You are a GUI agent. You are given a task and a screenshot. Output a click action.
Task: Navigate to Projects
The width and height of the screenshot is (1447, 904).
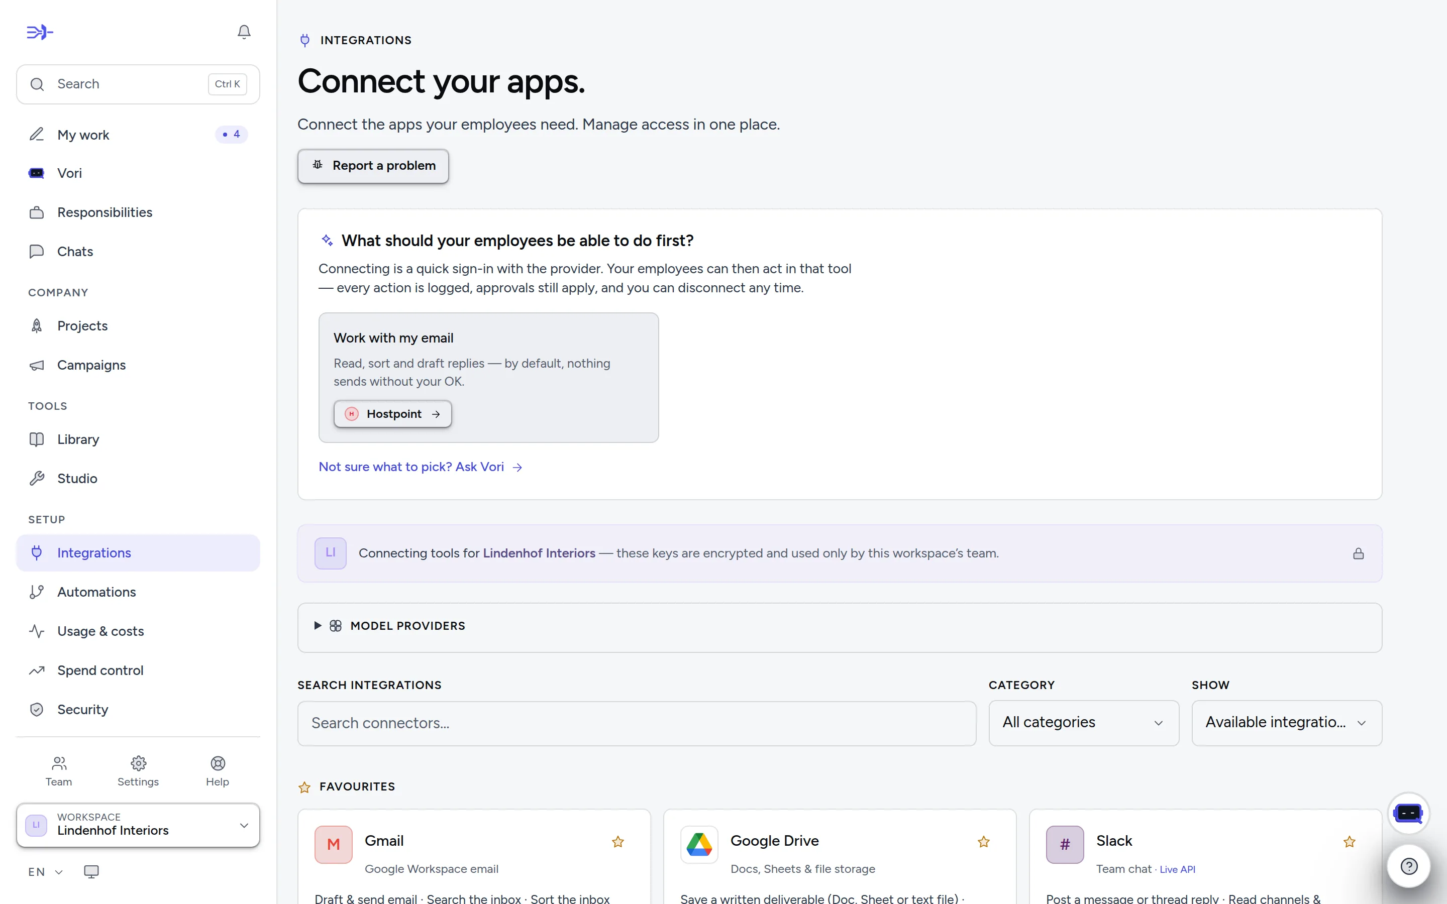(x=138, y=326)
